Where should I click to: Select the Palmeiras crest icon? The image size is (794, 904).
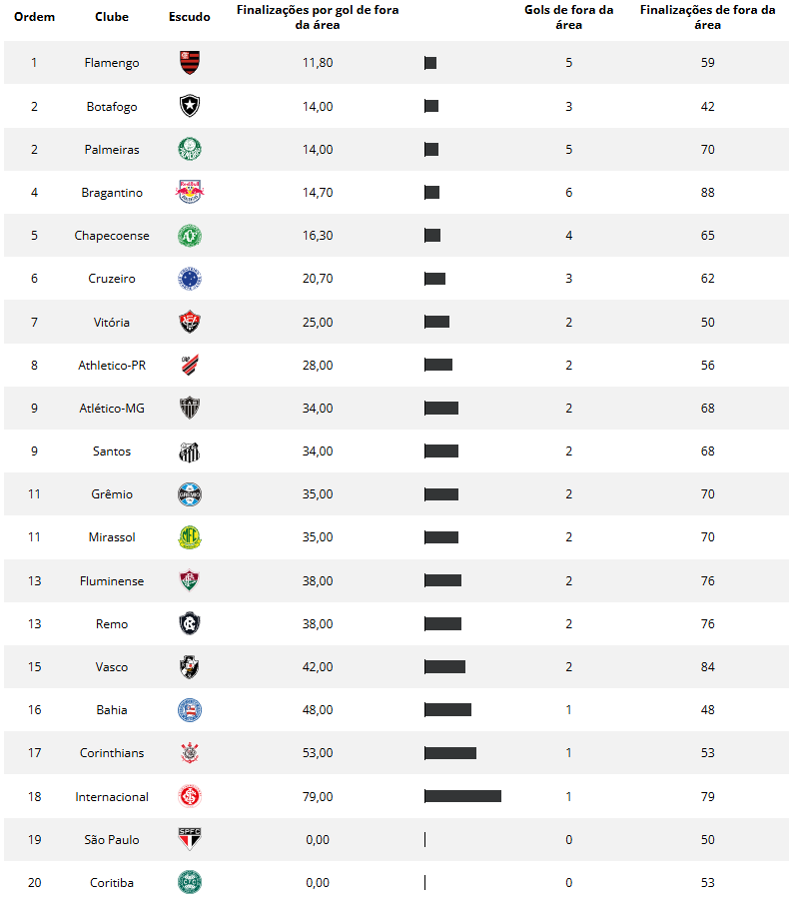[189, 150]
